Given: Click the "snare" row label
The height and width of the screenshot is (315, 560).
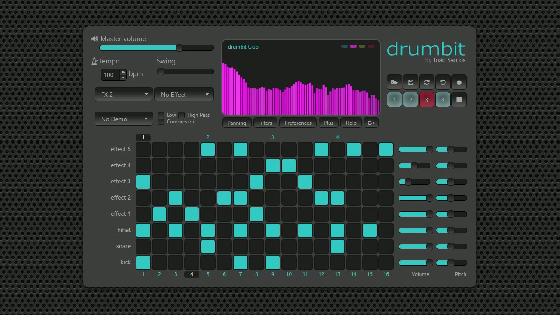Looking at the screenshot, I should pyautogui.click(x=123, y=246).
